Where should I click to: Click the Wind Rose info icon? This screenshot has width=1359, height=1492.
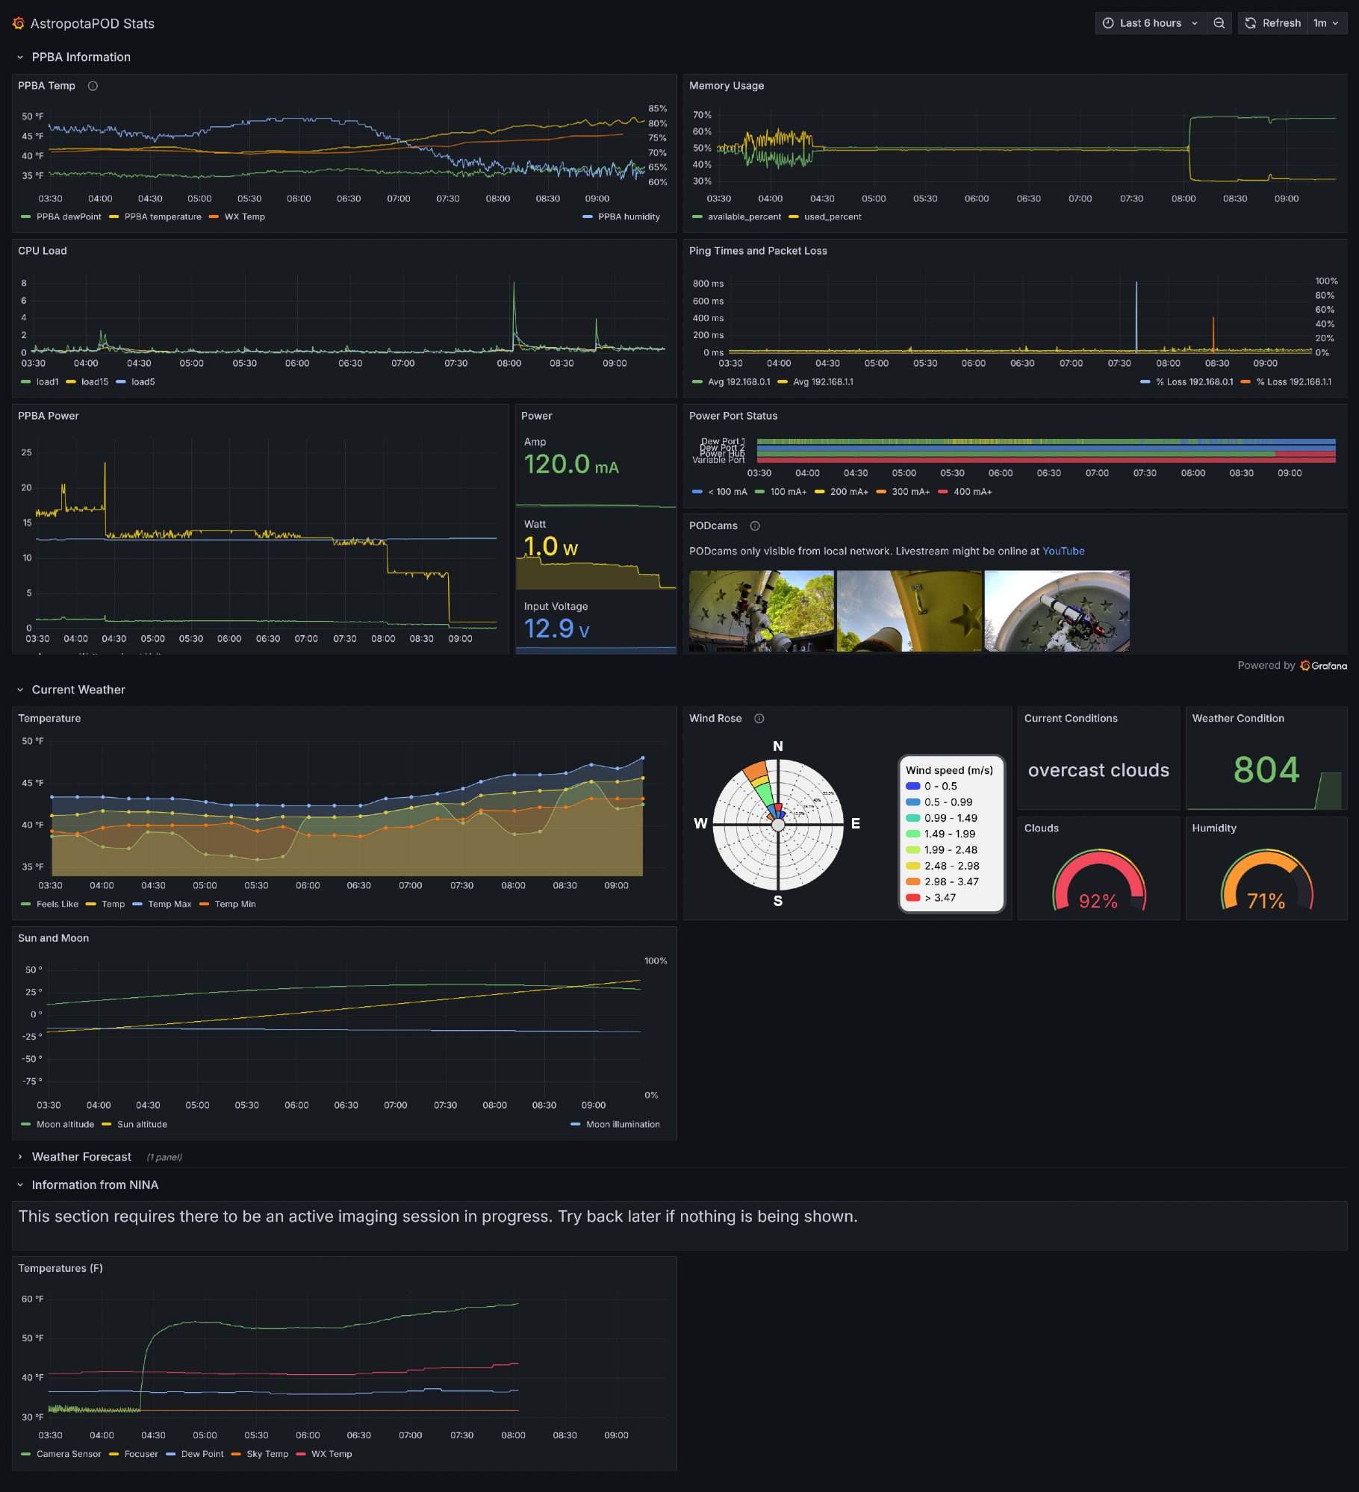pos(759,719)
